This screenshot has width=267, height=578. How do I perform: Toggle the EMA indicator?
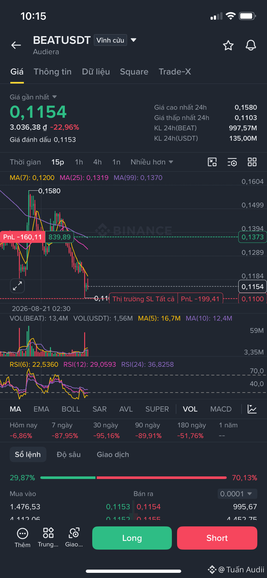(41, 409)
